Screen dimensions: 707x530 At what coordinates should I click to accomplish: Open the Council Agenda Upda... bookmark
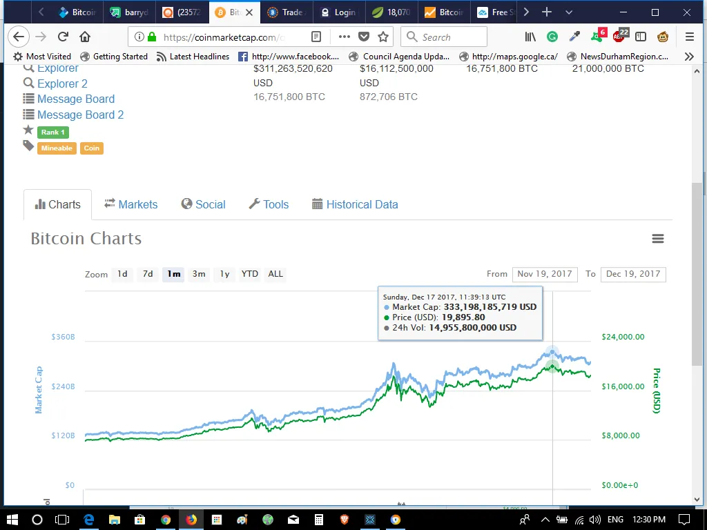coord(400,57)
